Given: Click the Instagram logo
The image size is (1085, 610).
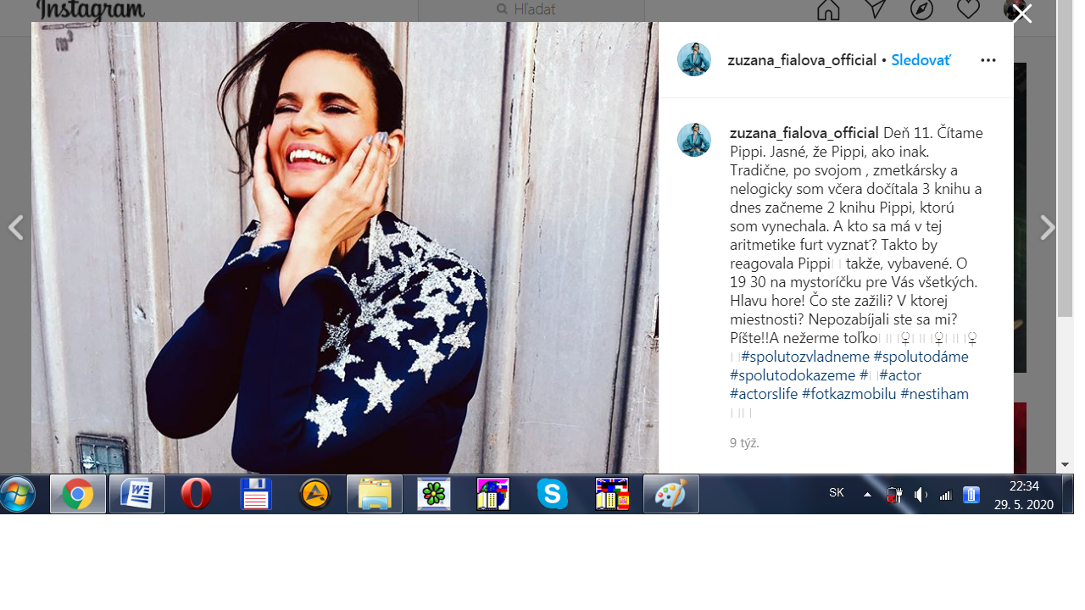Looking at the screenshot, I should pos(91,10).
